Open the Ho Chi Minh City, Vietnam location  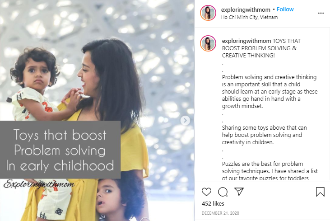[x=249, y=17]
